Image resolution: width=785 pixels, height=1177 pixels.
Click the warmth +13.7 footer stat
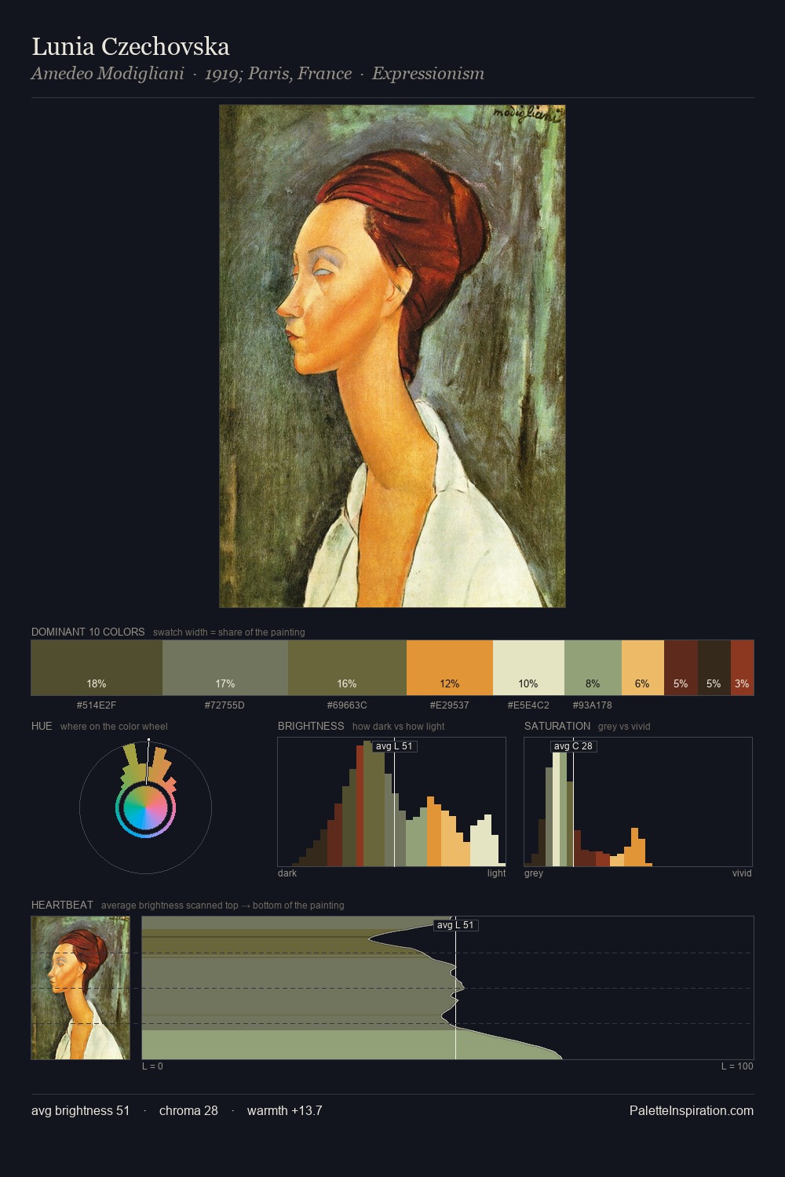click(x=285, y=1110)
